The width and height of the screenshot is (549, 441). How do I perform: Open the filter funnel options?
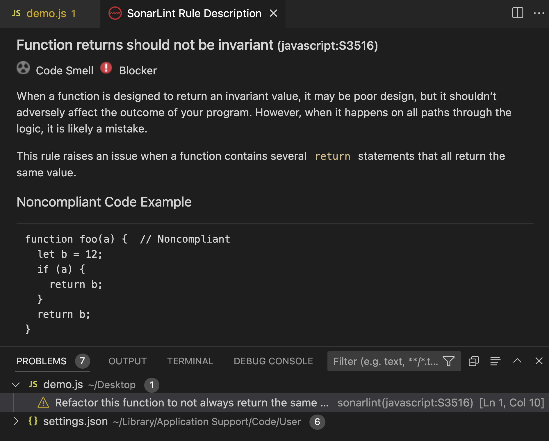[449, 361]
